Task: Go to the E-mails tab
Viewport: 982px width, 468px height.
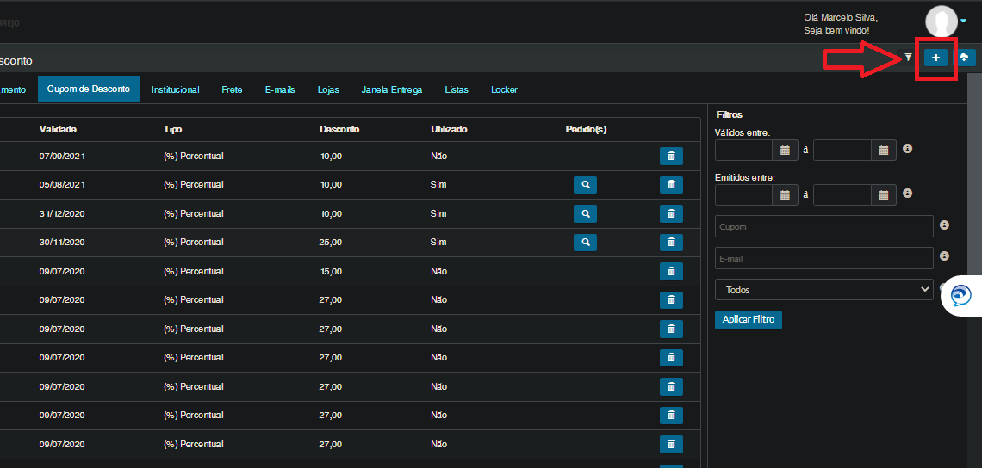Action: tap(280, 89)
